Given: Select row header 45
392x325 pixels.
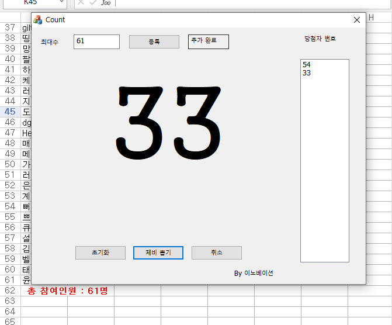Looking at the screenshot, I should [x=10, y=111].
